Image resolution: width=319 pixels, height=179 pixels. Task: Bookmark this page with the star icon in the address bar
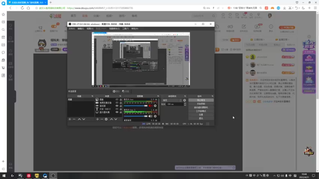[x=36, y=8]
